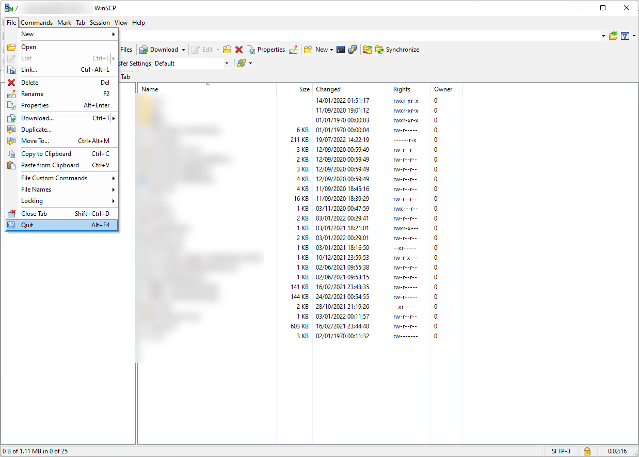This screenshot has width=639, height=457.
Task: Click the Rename pencil icon in toolbar
Action: coord(293,50)
